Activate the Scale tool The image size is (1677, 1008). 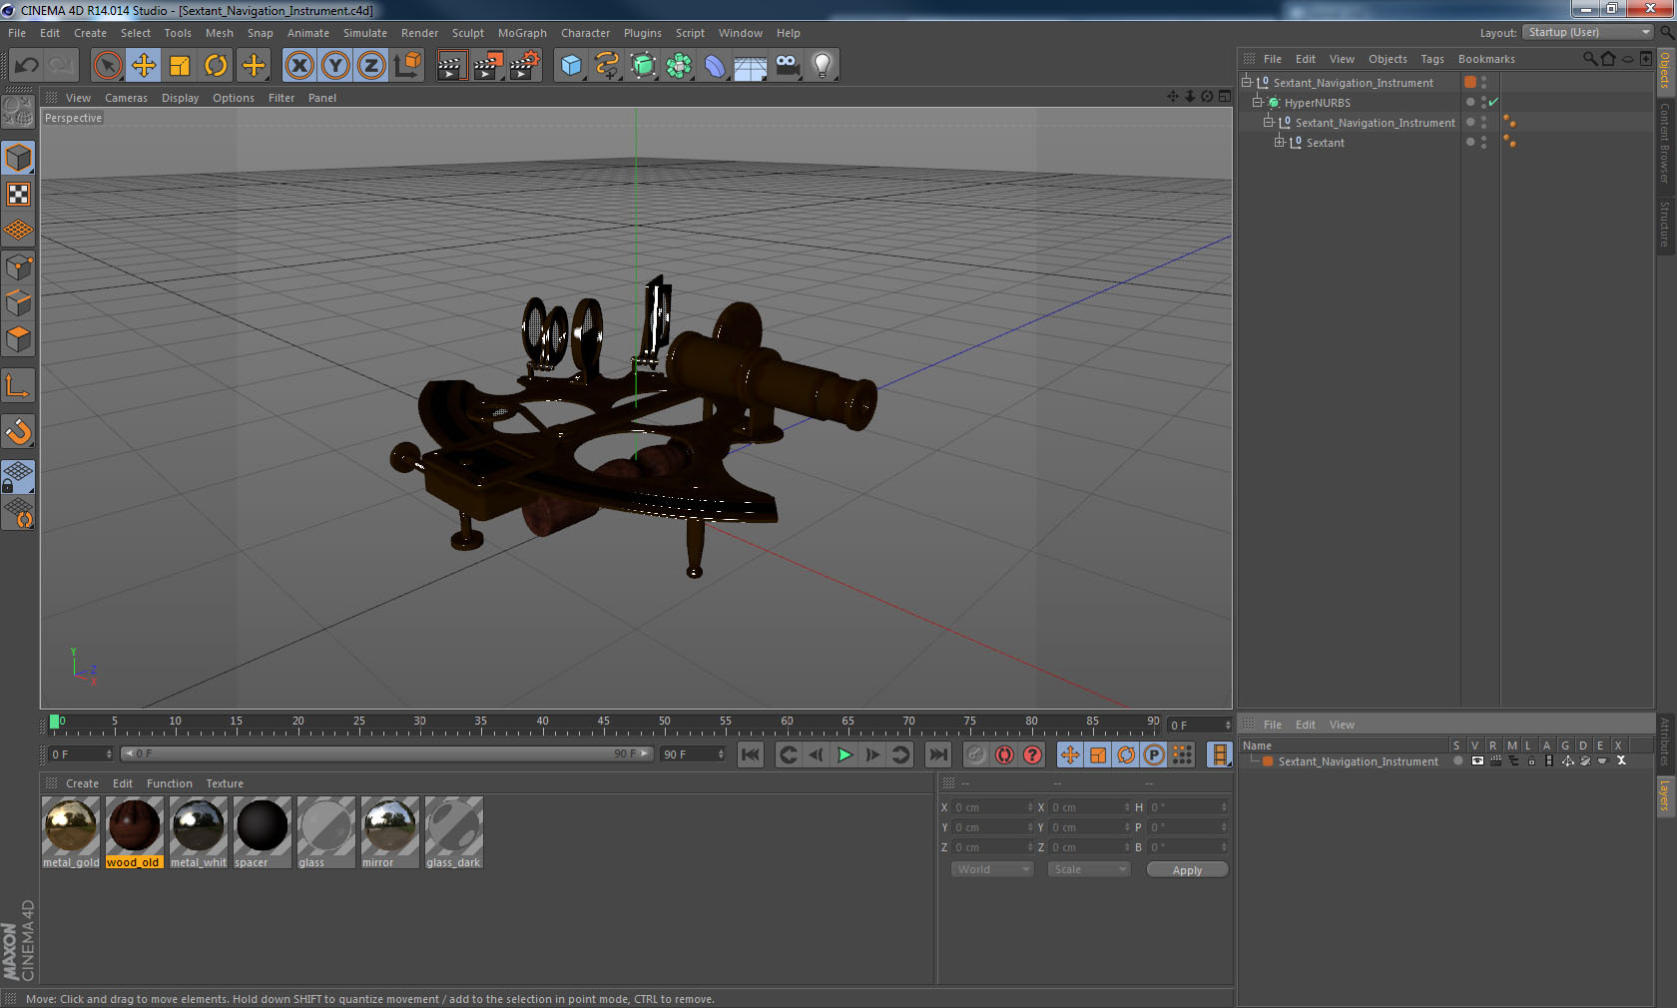(180, 66)
